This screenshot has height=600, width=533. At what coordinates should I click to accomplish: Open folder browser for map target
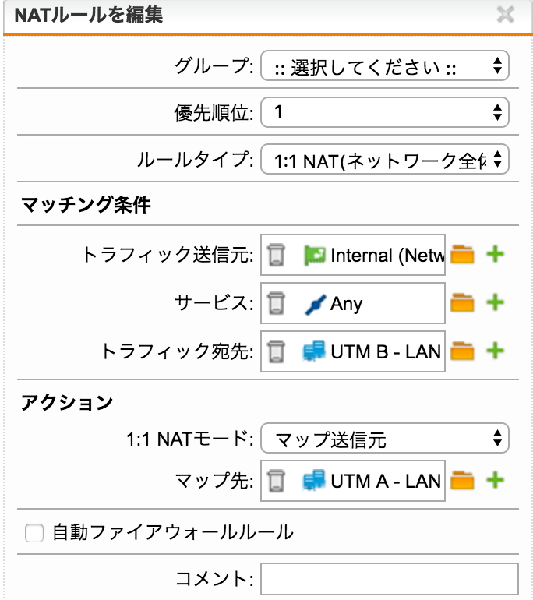pyautogui.click(x=462, y=480)
